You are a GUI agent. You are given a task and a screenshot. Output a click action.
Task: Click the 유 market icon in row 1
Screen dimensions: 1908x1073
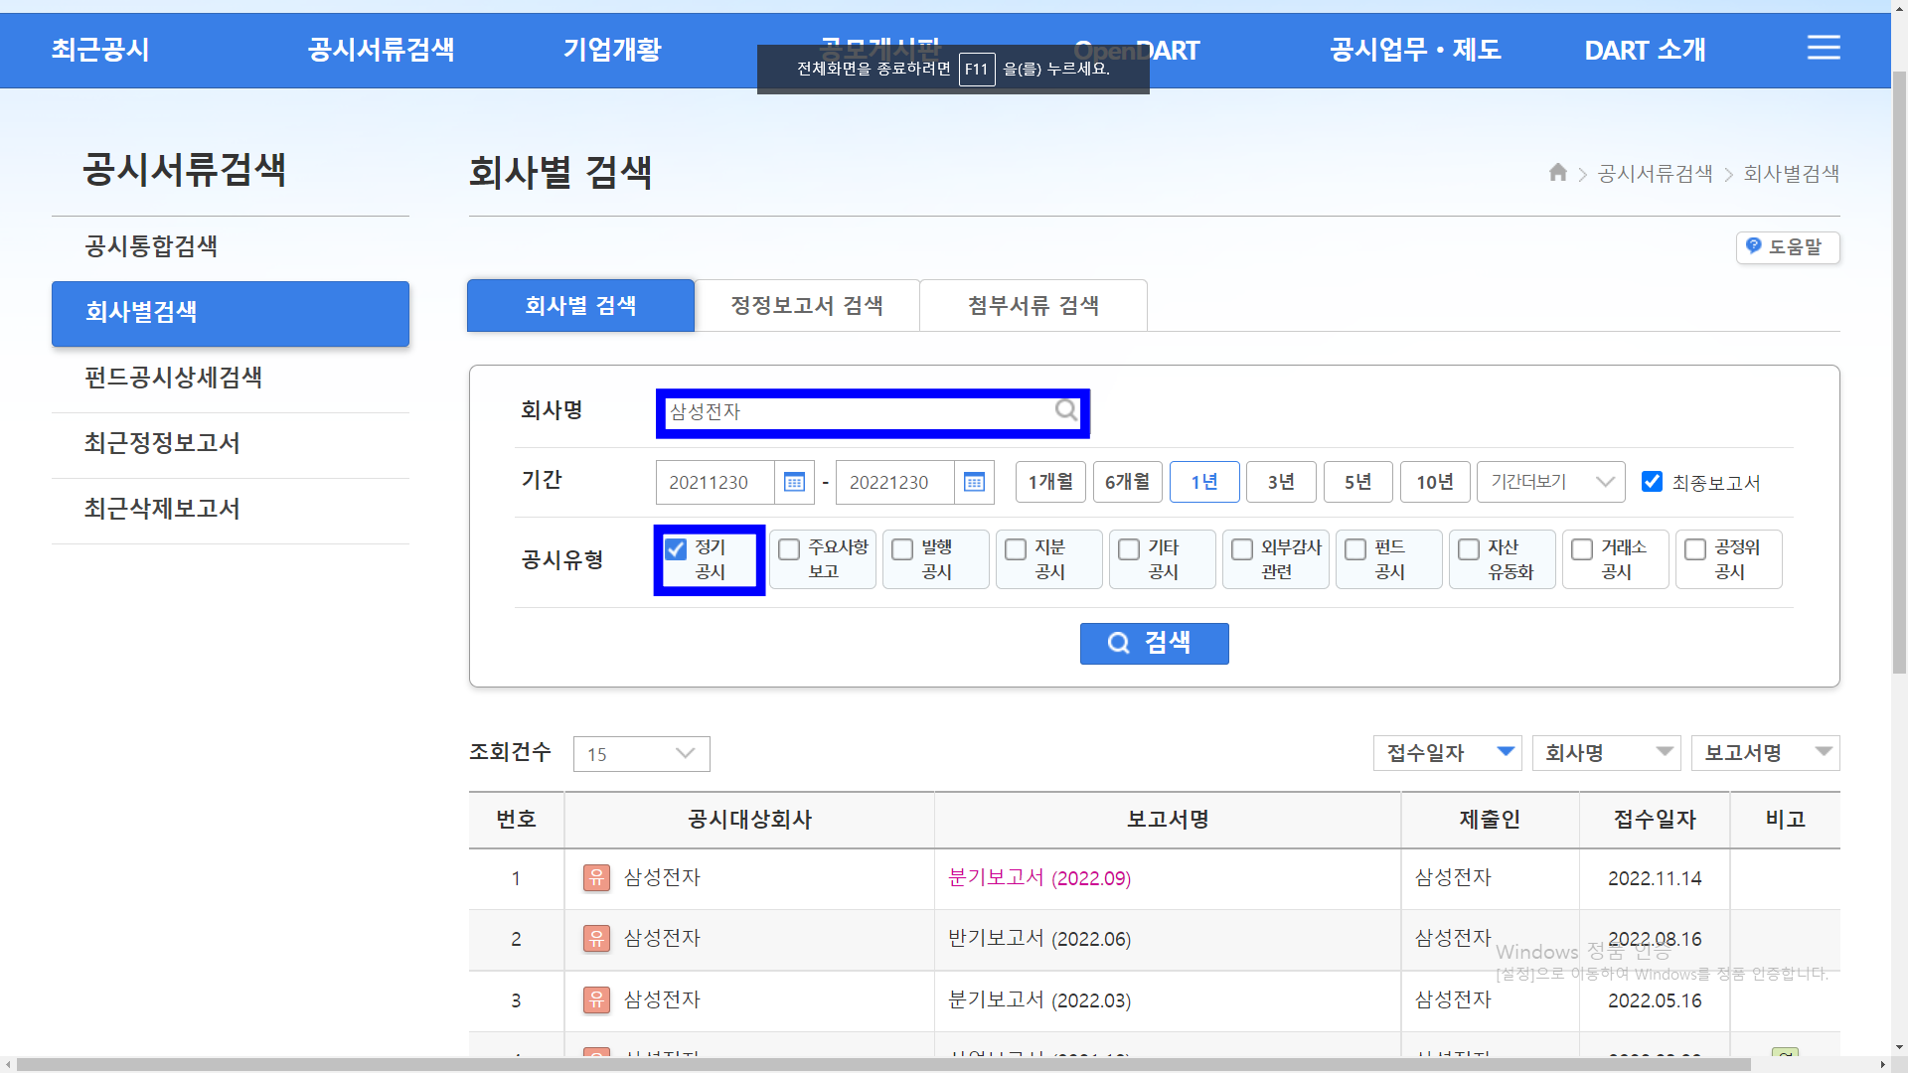[596, 877]
